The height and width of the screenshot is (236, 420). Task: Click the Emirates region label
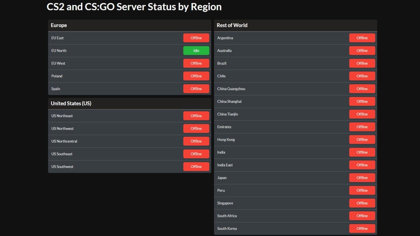(224, 127)
